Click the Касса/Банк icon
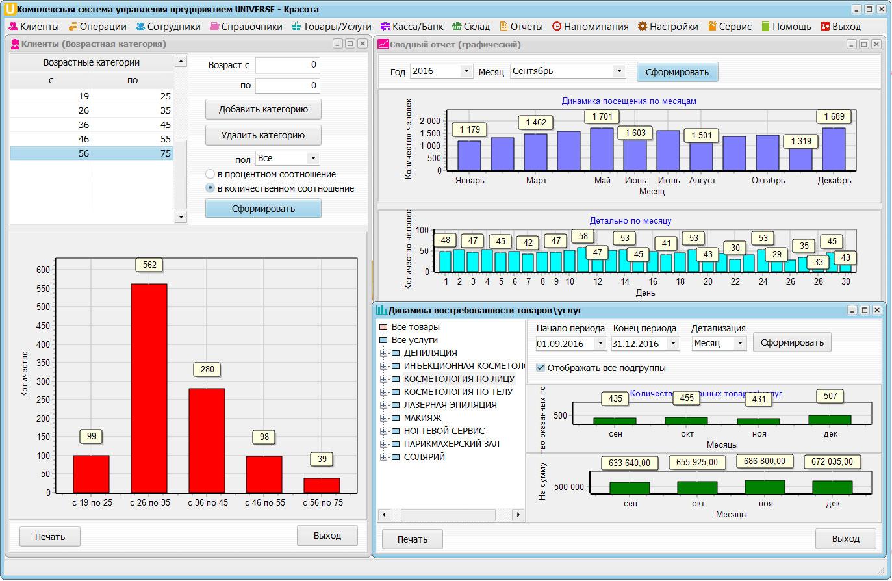Image resolution: width=892 pixels, height=581 pixels. [x=385, y=27]
